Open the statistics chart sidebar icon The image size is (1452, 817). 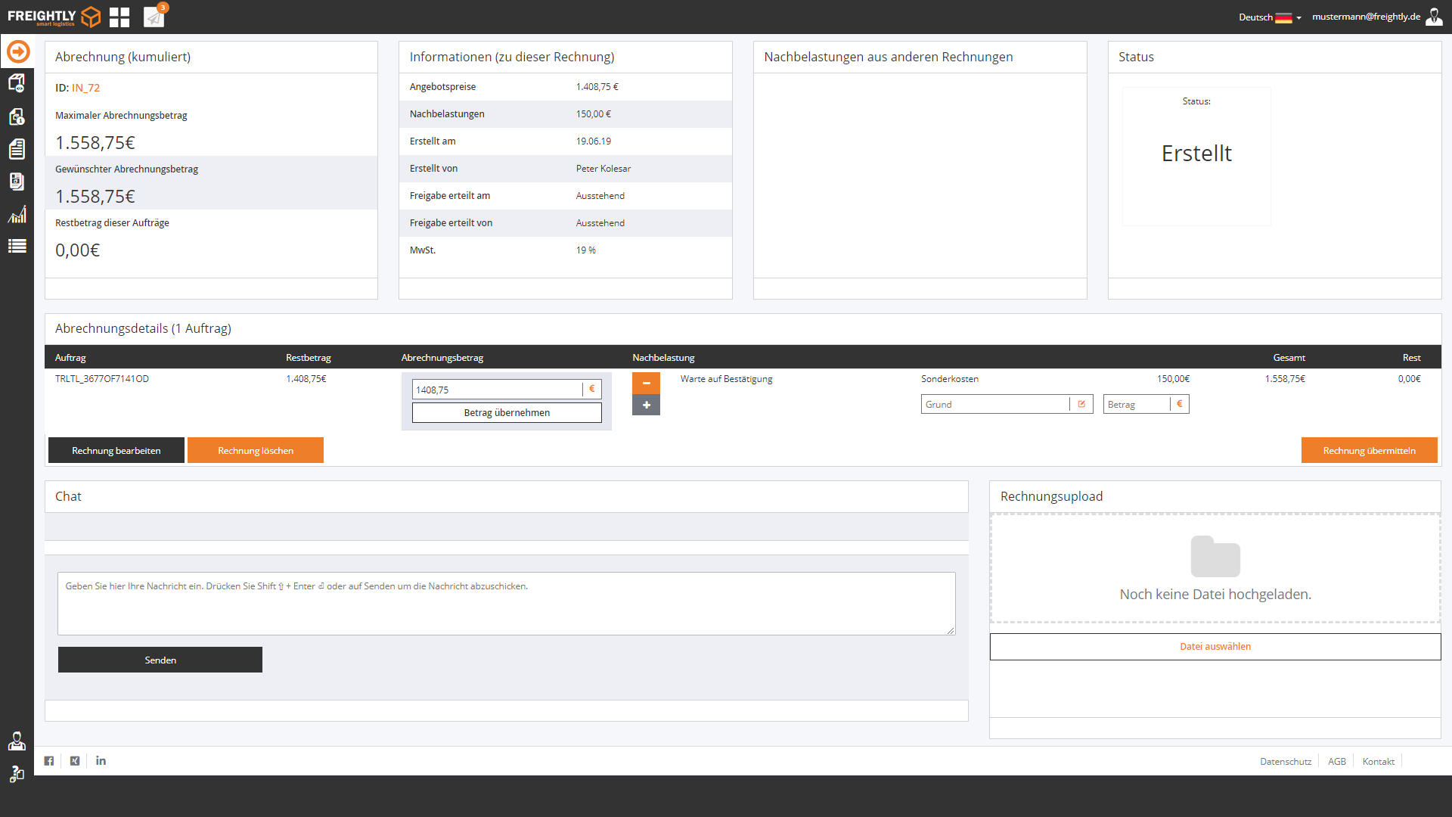click(x=17, y=214)
